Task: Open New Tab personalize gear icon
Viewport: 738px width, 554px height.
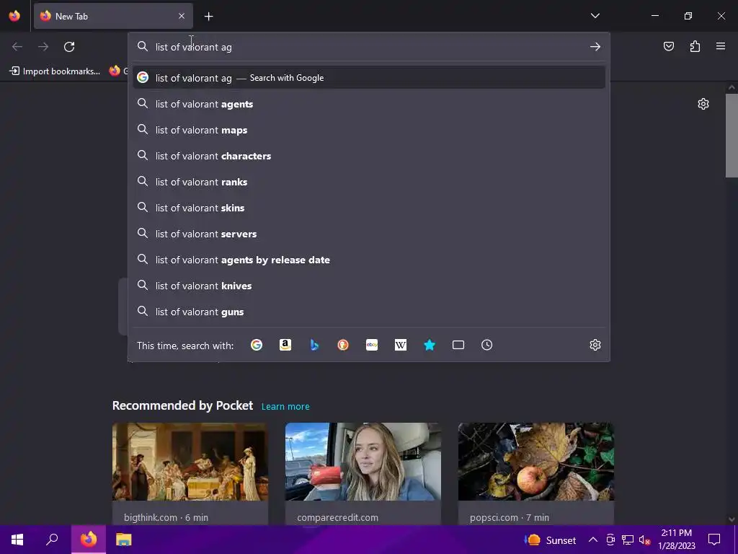Action: (x=703, y=104)
